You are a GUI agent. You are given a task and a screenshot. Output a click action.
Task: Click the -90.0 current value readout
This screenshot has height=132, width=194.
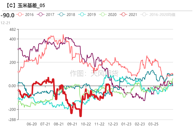point(8,15)
